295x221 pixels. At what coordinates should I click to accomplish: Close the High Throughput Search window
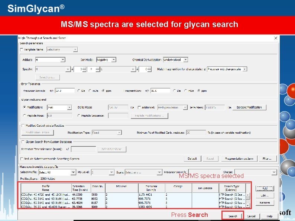(276, 38)
